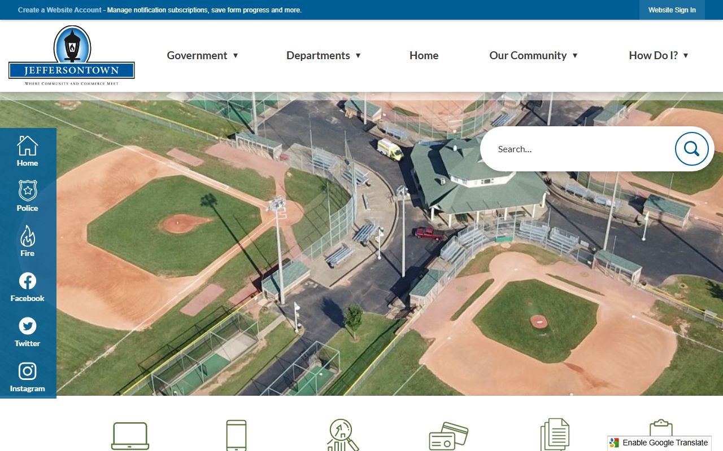The width and height of the screenshot is (723, 451).
Task: Open the Instagram camera icon
Action: pos(27,372)
